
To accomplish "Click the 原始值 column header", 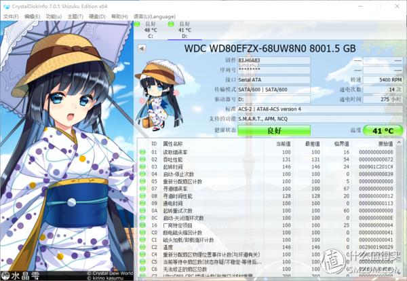I will click(385, 144).
